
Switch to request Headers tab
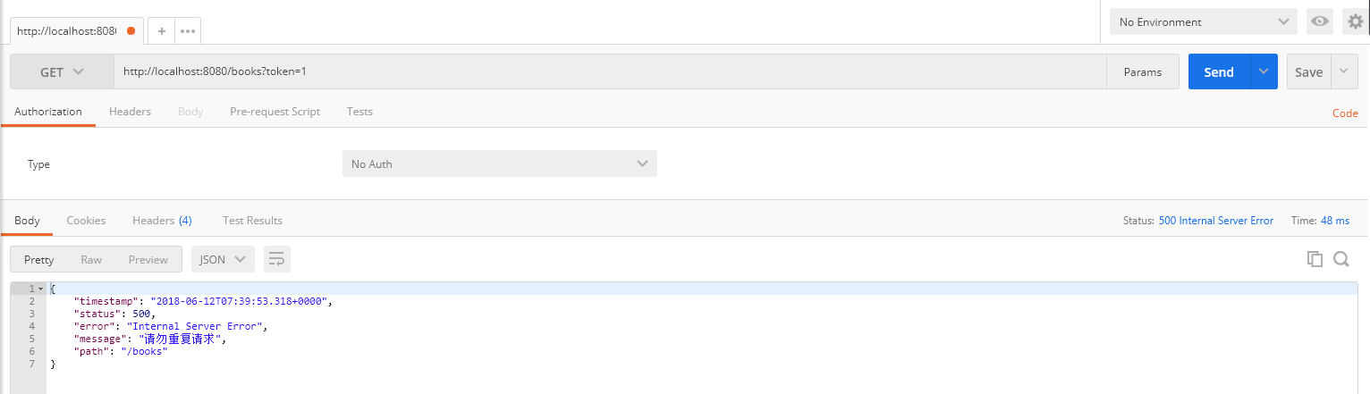pos(130,112)
